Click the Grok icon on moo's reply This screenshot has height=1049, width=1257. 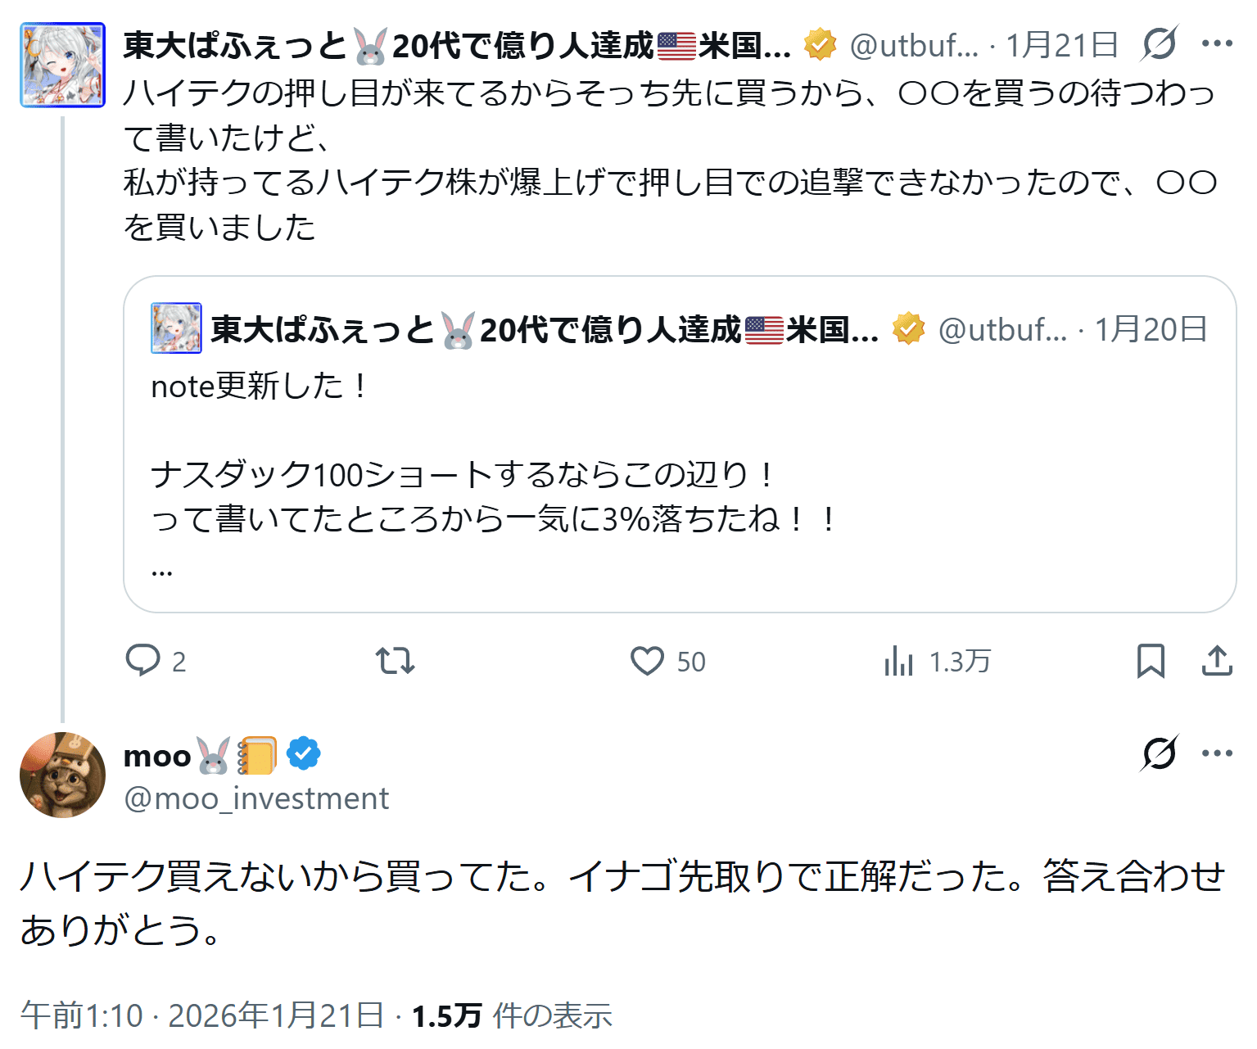[x=1159, y=753]
